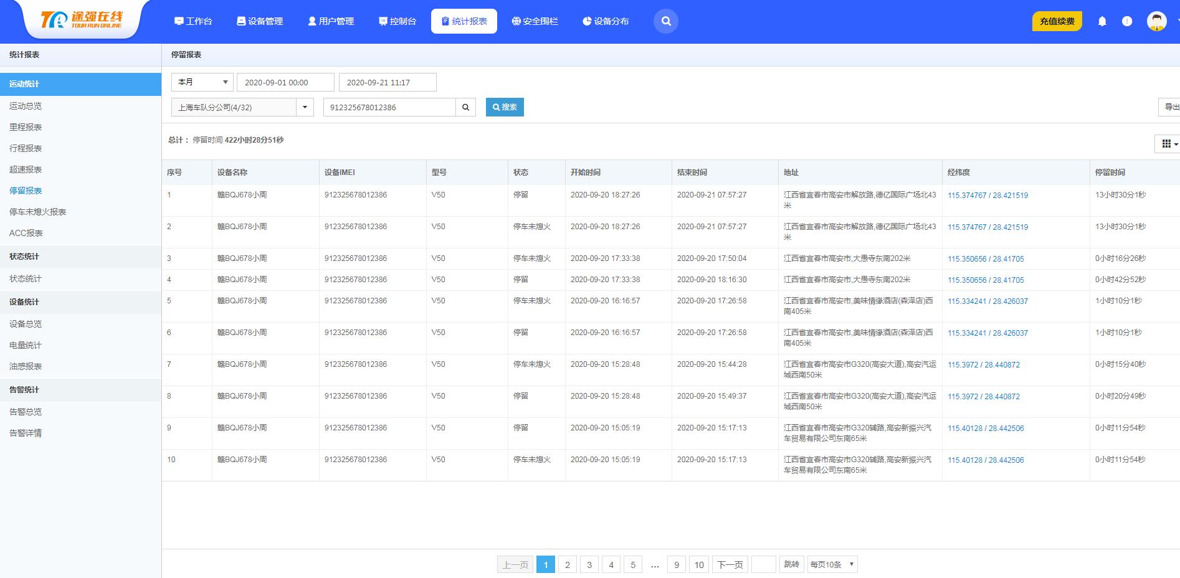Open 油感报表 in sidebar
1180x578 pixels.
[x=26, y=366]
